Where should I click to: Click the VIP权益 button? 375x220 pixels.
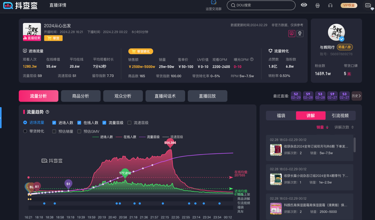(x=349, y=5)
